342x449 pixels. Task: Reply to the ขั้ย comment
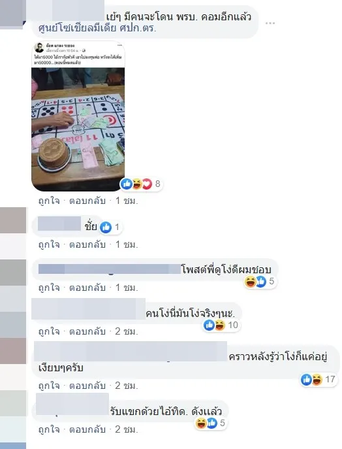coord(87,245)
